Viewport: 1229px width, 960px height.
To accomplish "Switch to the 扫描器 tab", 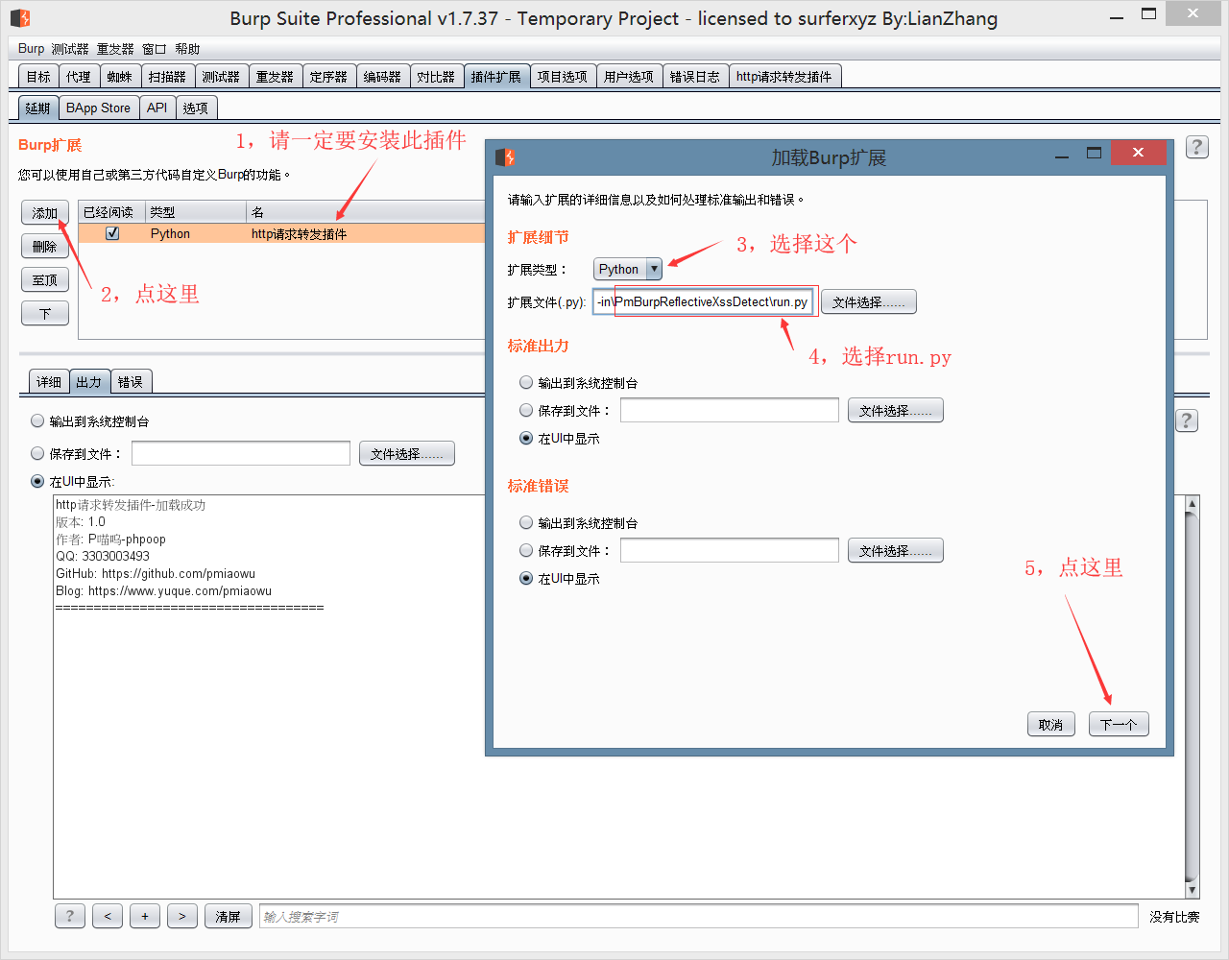I will coord(167,77).
